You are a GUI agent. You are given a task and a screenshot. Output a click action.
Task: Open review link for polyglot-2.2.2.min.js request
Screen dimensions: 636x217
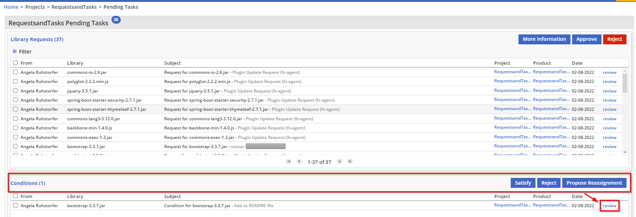click(609, 82)
